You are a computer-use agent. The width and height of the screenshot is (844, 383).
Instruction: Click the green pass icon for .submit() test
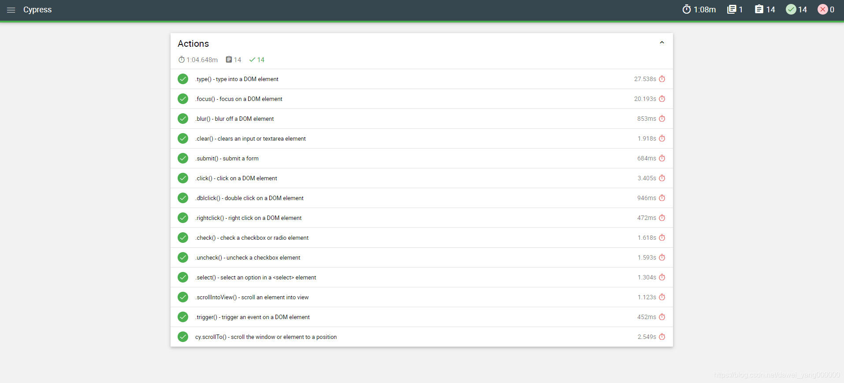click(x=183, y=158)
